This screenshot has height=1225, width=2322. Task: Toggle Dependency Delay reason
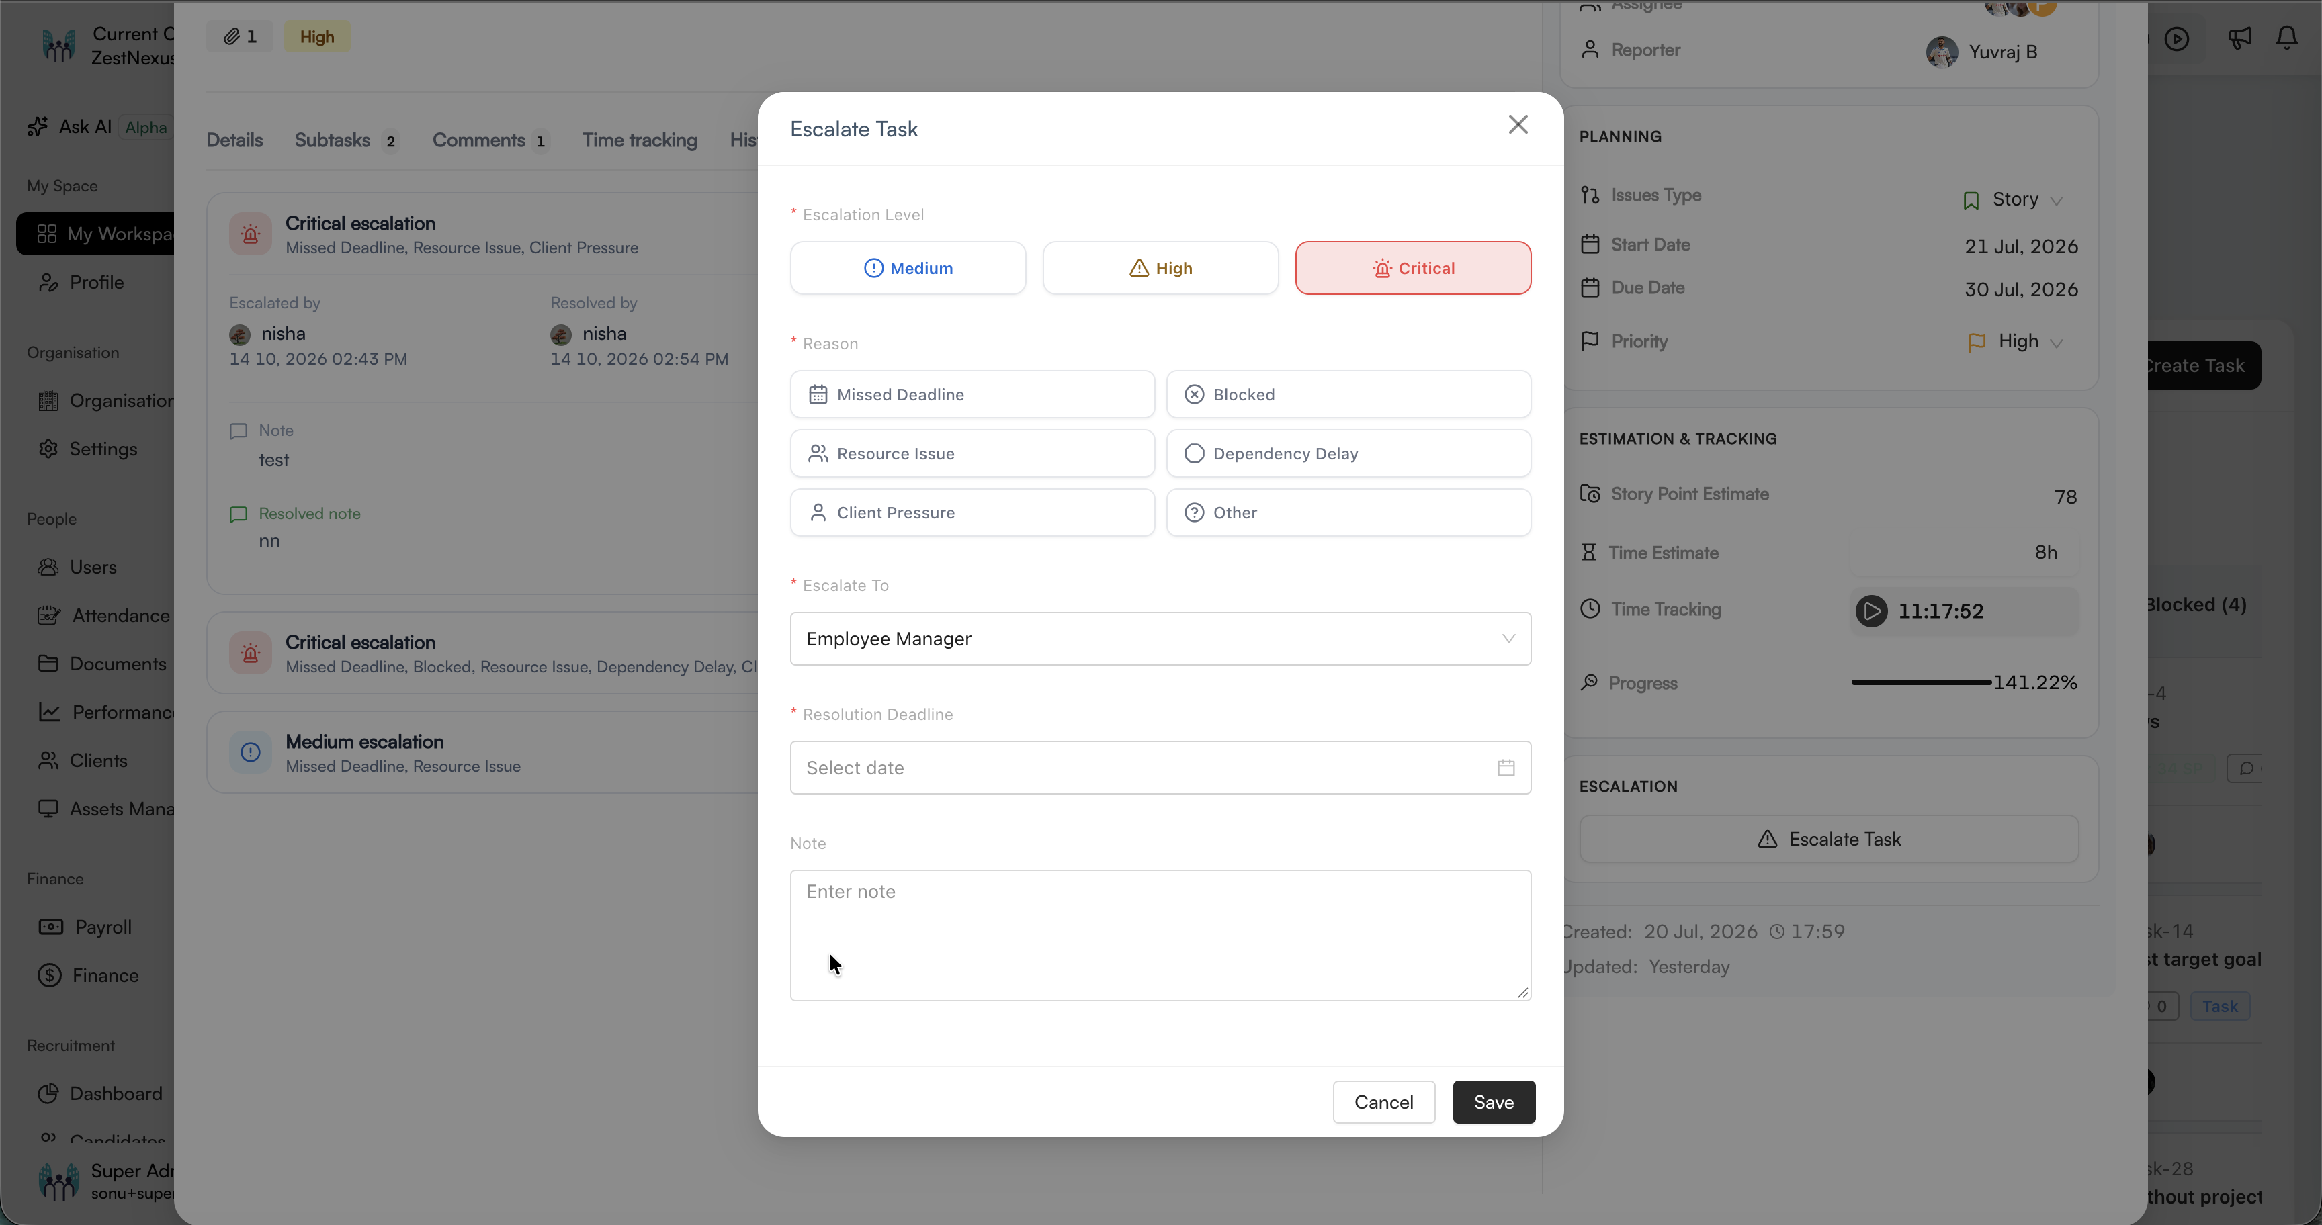[x=1348, y=453]
